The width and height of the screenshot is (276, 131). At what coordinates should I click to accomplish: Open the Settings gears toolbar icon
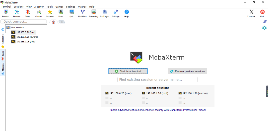pos(115,14)
